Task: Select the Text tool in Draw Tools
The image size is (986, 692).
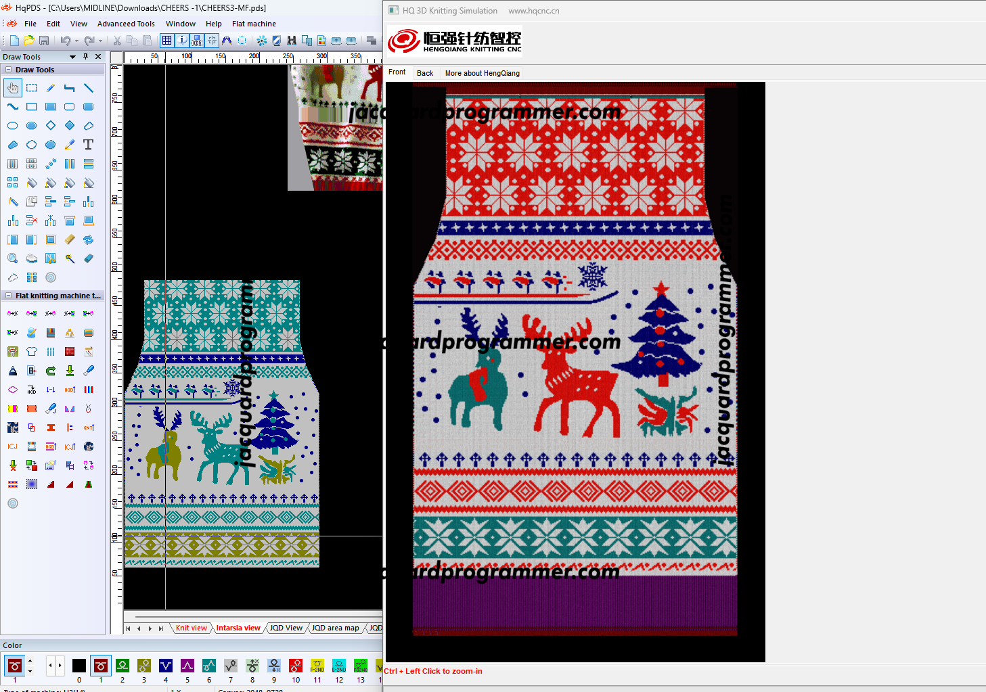Action: 88,145
